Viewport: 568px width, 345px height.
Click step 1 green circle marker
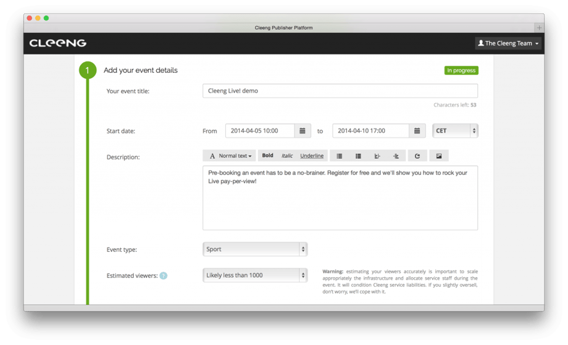[x=87, y=70]
